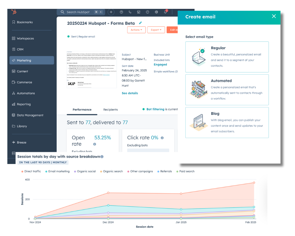Click Direct traffic data point at Jan 2025

(x=181, y=194)
